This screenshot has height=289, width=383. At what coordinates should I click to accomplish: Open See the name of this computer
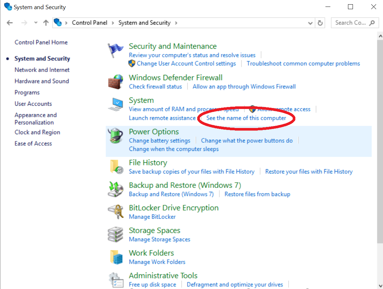(x=246, y=118)
